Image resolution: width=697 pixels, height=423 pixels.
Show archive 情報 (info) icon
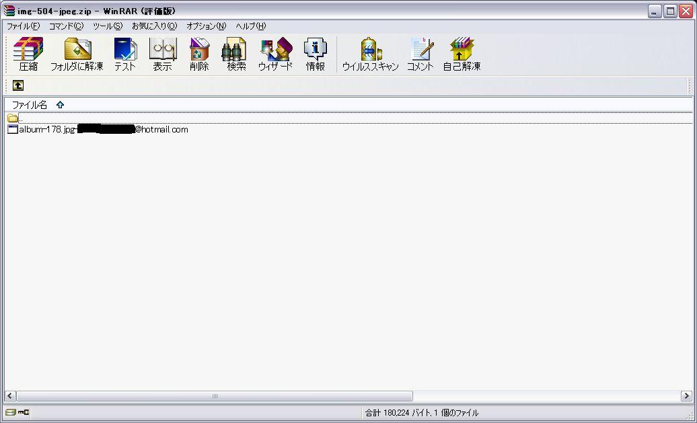(x=315, y=54)
